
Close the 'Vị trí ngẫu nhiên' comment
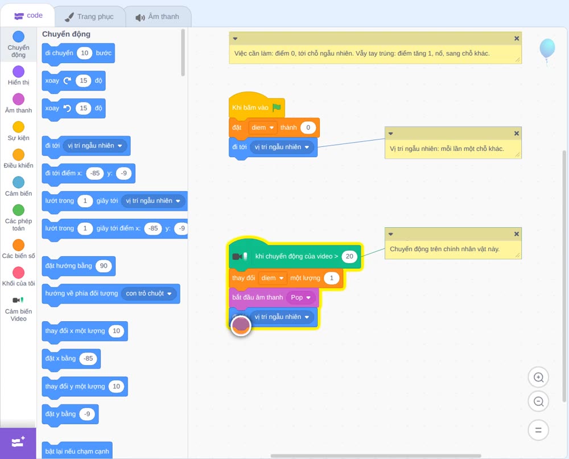tap(517, 134)
